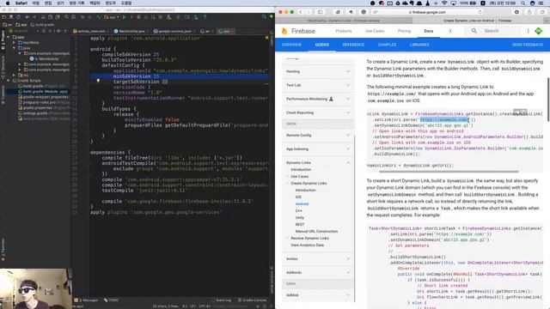The height and width of the screenshot is (309, 550).
Task: Click the Firebase flame logo
Action: (284, 31)
